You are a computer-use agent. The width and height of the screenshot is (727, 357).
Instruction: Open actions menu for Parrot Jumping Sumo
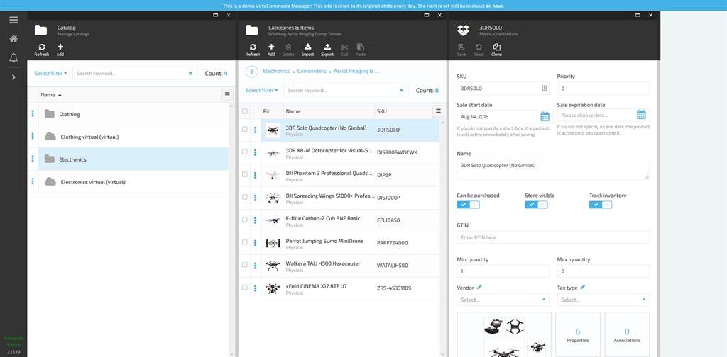click(x=255, y=243)
